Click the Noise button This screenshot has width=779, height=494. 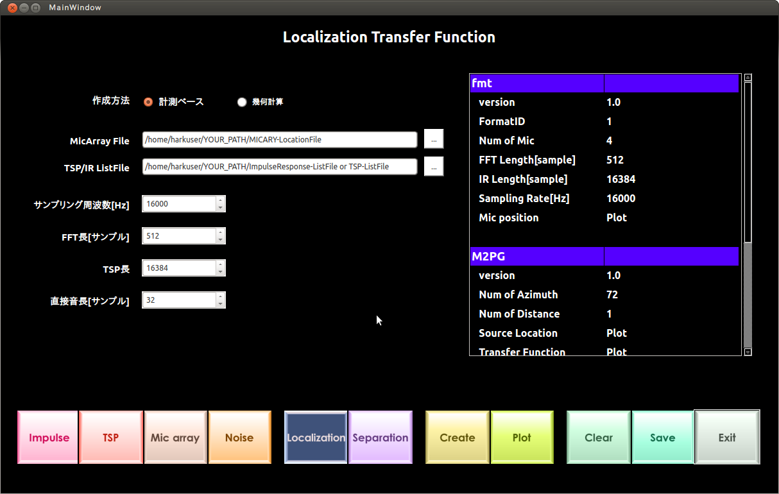[x=239, y=437]
